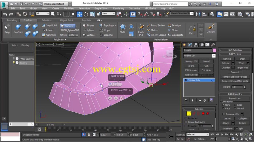
Task: Select the Drag tool in Freeform
Action: [7, 29]
